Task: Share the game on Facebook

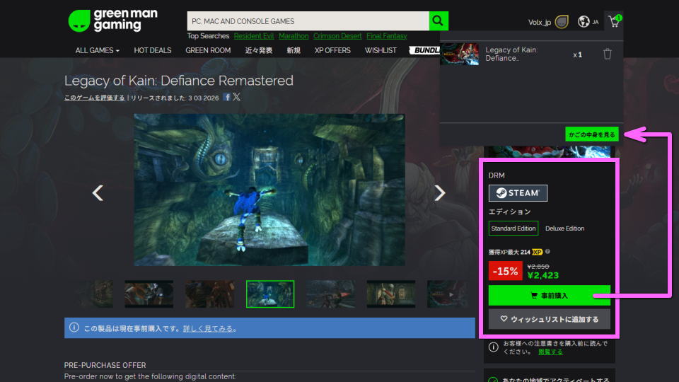Action: pos(227,97)
